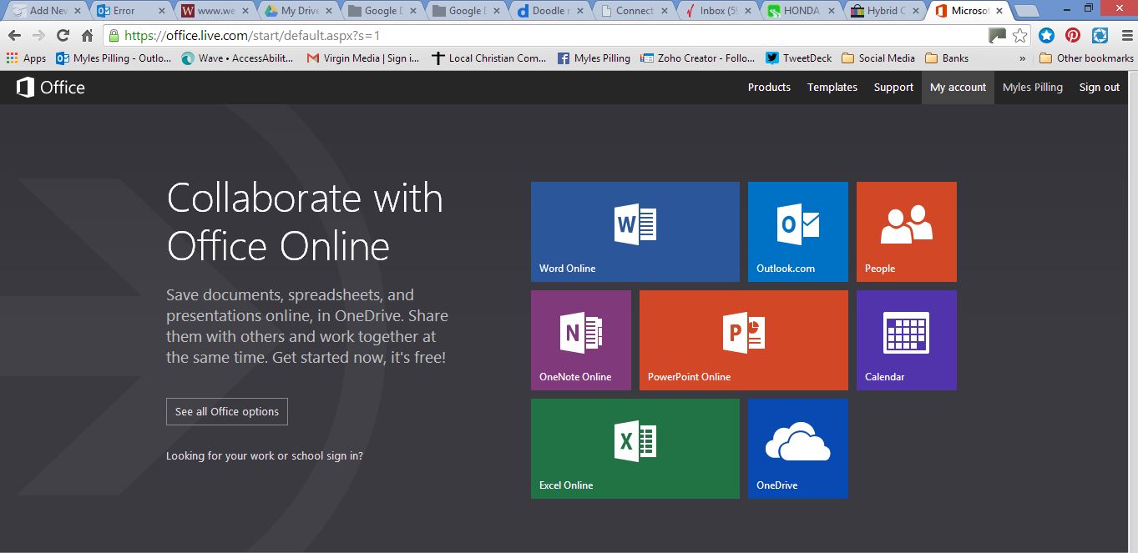1138x553 pixels.
Task: Open the Products menu
Action: (769, 88)
